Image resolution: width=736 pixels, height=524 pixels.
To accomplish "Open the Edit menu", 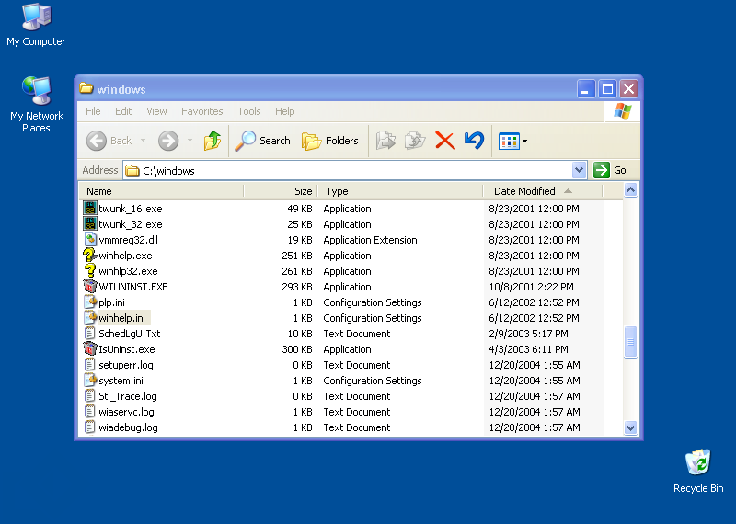I will coord(123,111).
